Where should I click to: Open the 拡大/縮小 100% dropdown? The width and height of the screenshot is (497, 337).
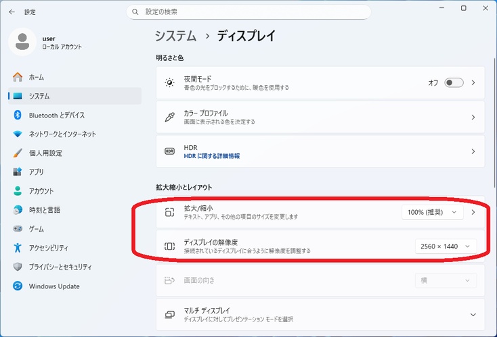433,212
